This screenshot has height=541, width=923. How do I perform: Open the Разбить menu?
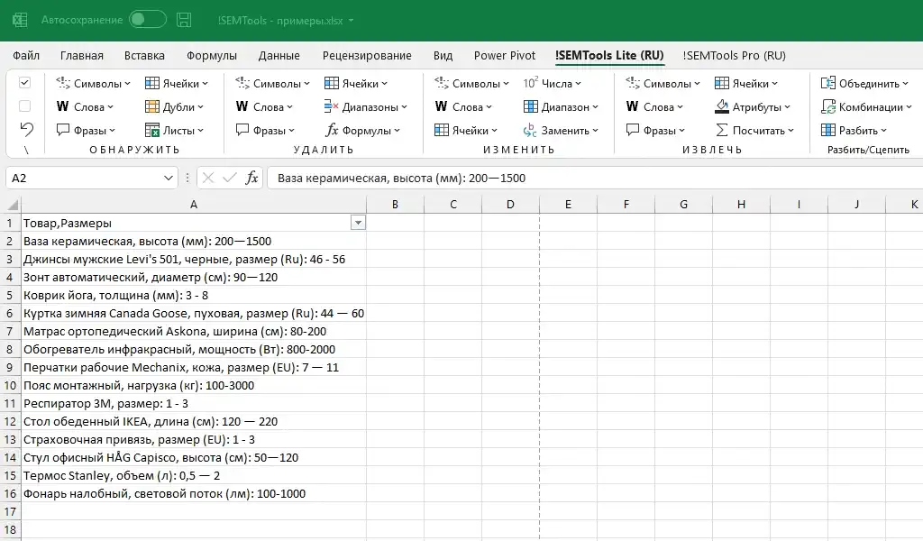pos(854,131)
